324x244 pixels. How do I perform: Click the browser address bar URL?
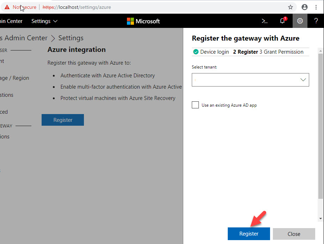click(77, 7)
